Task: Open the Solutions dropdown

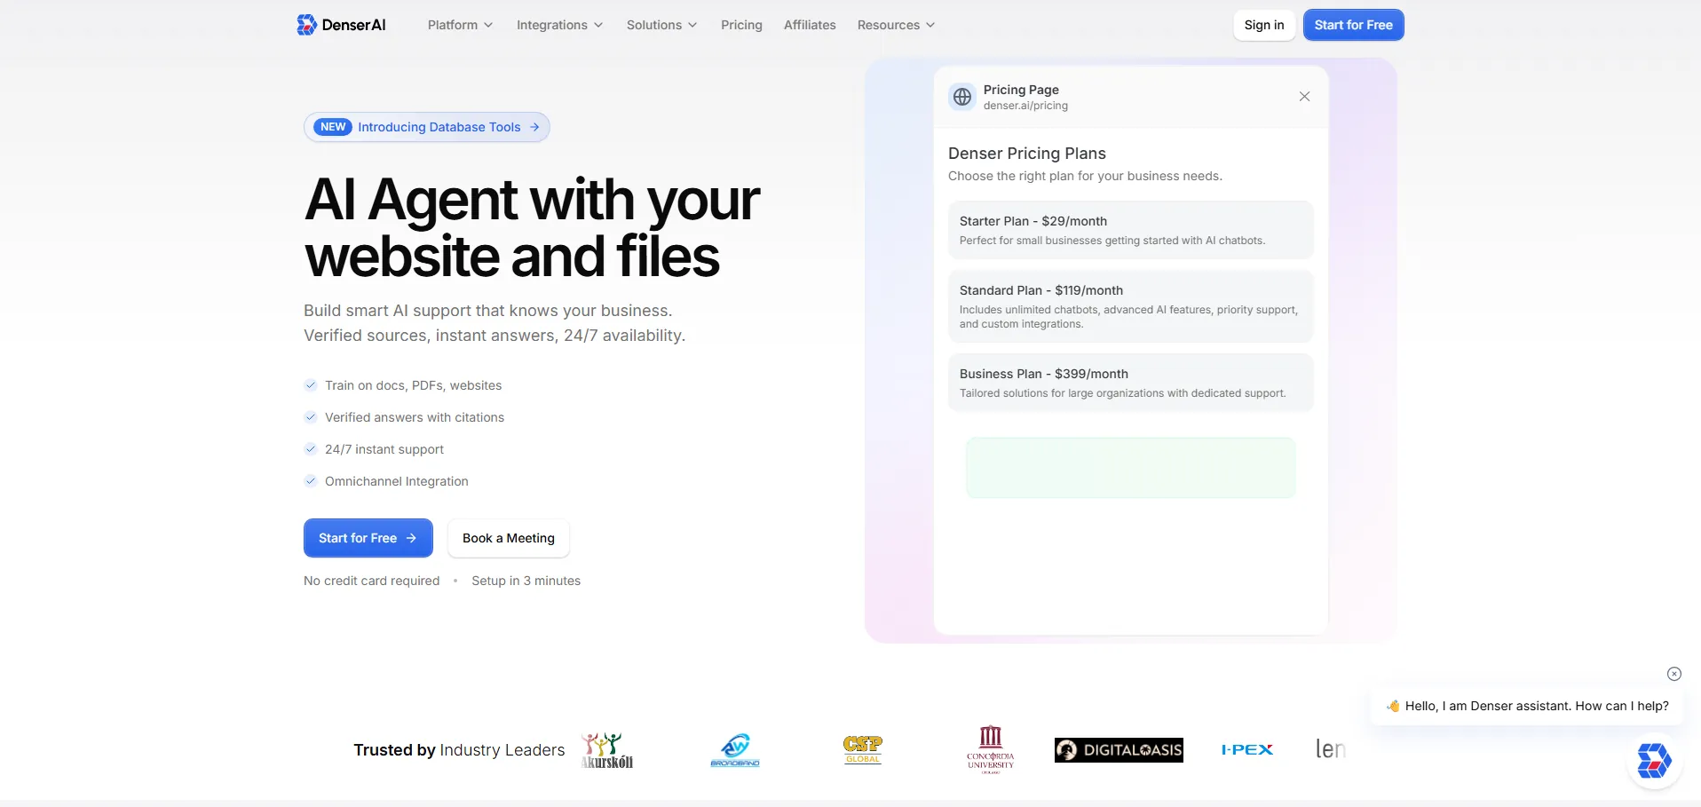Action: click(x=661, y=25)
